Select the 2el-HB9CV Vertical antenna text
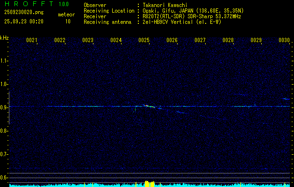This screenshot has width=294, height=187. coord(182,22)
